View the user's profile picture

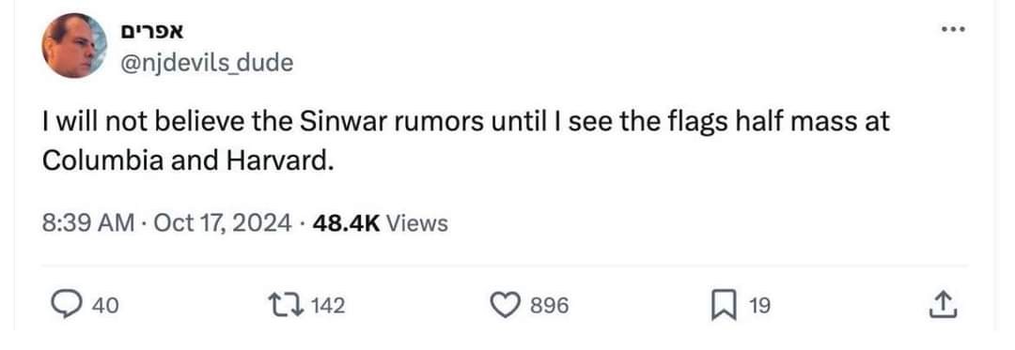pyautogui.click(x=74, y=45)
